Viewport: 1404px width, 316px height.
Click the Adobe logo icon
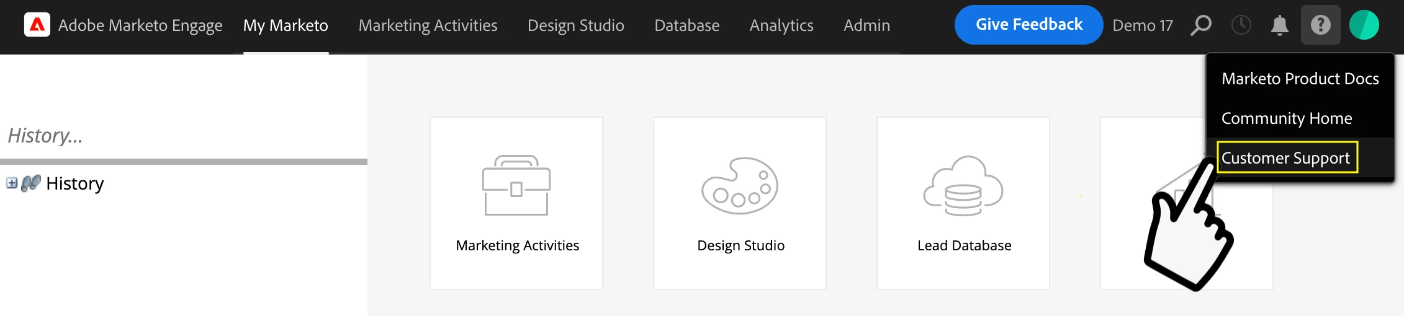click(x=37, y=25)
